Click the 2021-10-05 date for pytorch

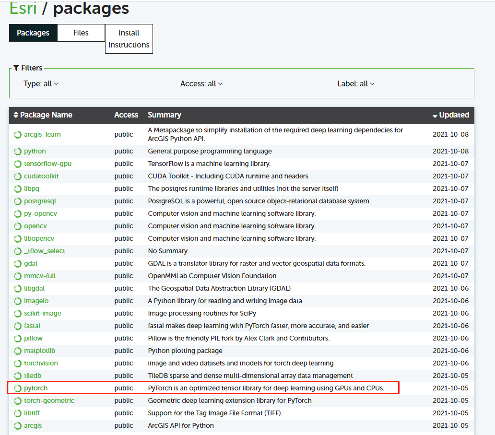click(x=450, y=388)
